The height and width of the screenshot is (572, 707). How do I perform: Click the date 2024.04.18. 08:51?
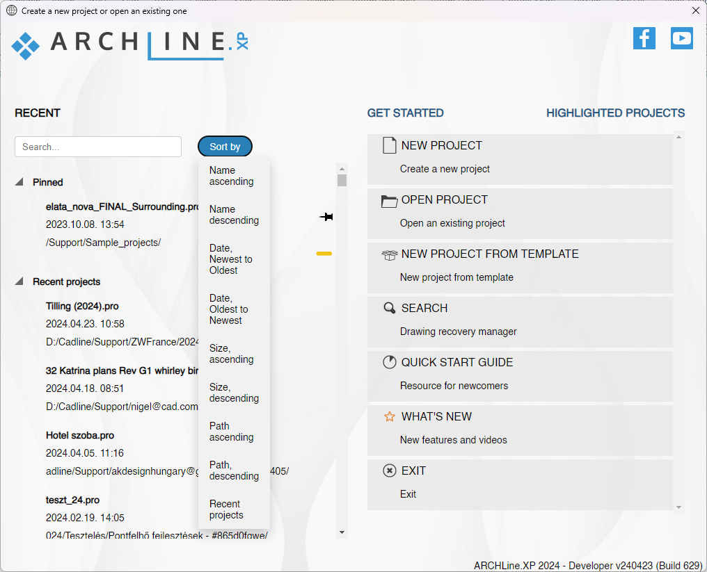85,389
